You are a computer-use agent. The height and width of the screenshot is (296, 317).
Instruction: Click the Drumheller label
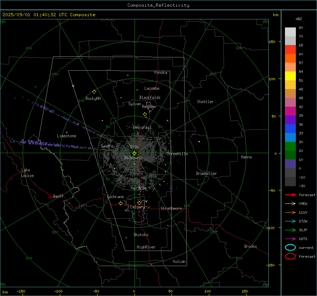pos(206,174)
